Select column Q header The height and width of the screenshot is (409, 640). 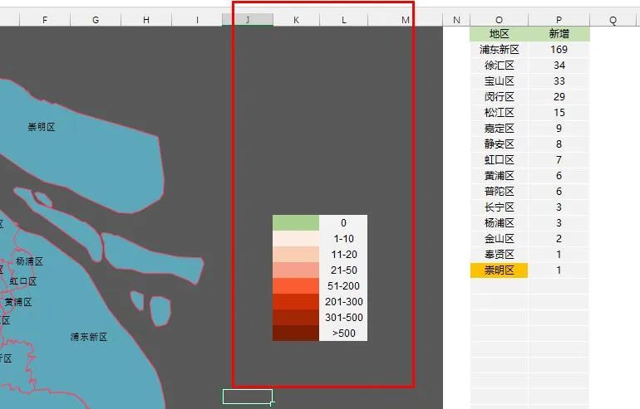tap(613, 20)
